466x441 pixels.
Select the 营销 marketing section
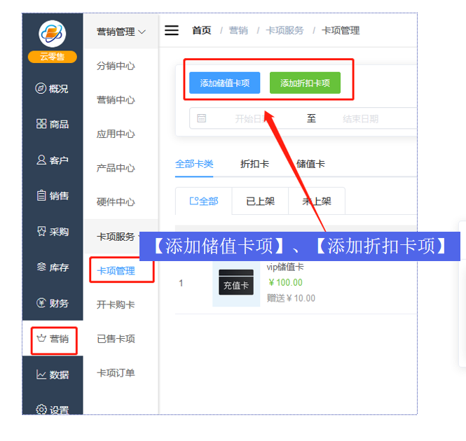(53, 339)
